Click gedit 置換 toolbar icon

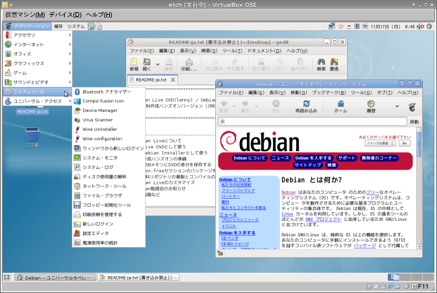click(x=334, y=65)
